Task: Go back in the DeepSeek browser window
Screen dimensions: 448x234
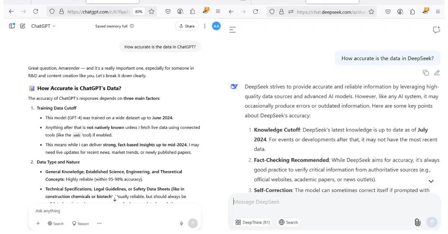Action: [x=231, y=12]
